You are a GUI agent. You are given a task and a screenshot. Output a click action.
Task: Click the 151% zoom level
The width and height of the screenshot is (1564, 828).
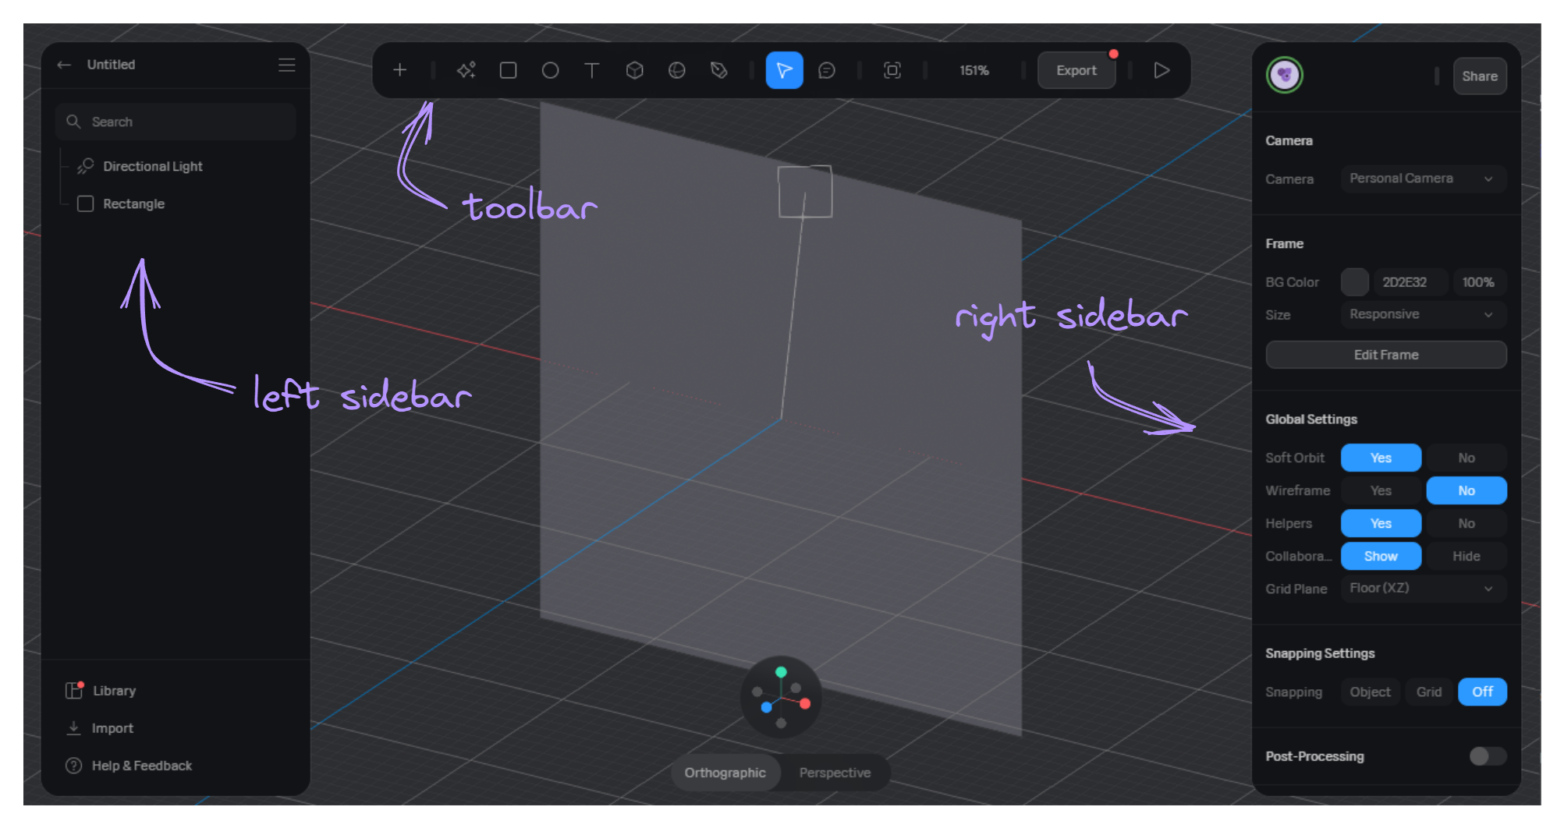coord(974,70)
